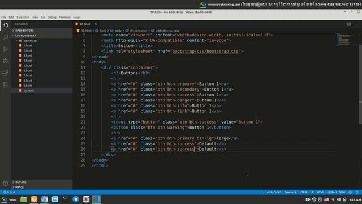The image size is (362, 204).
Task: Launch Firefox from the taskbar
Action: click(x=34, y=199)
